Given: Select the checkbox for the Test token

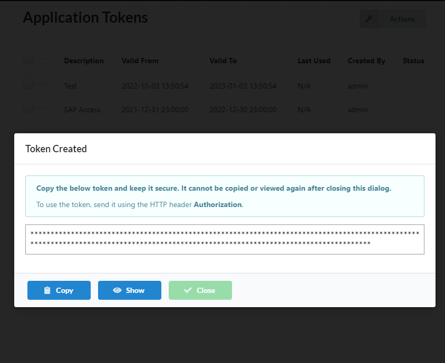Looking at the screenshot, I should click(x=28, y=83).
